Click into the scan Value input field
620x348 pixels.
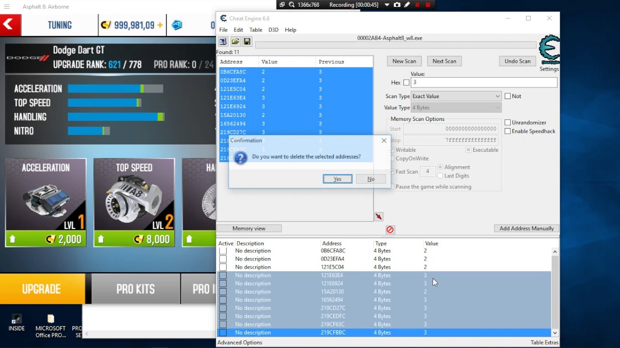pos(484,83)
